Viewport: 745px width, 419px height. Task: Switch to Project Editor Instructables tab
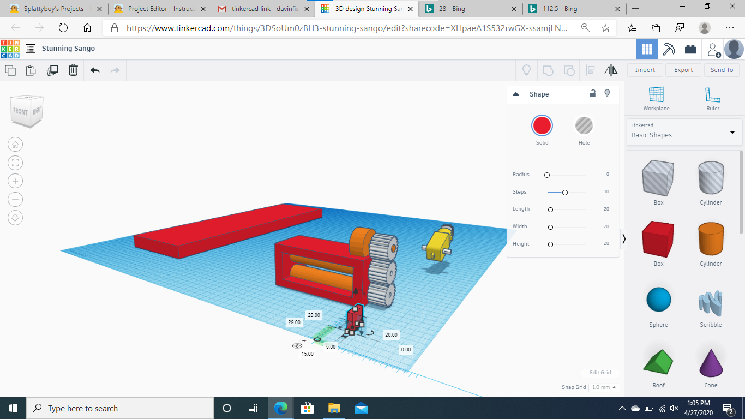pos(160,9)
